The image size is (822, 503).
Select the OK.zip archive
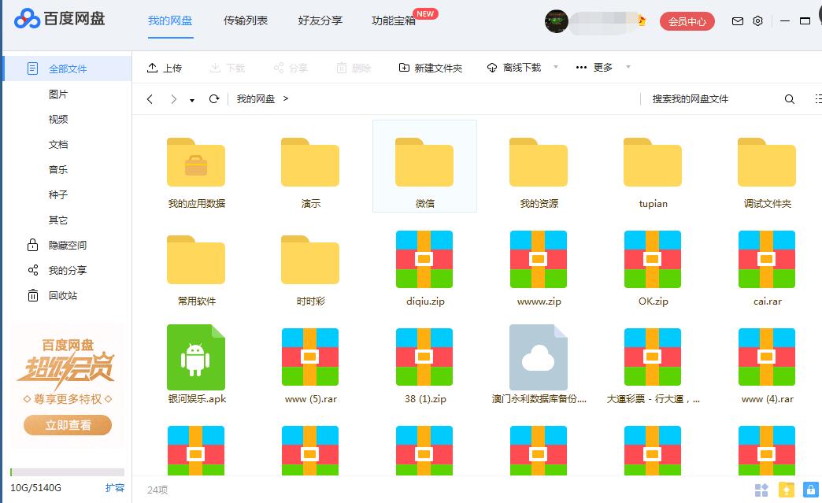point(653,259)
